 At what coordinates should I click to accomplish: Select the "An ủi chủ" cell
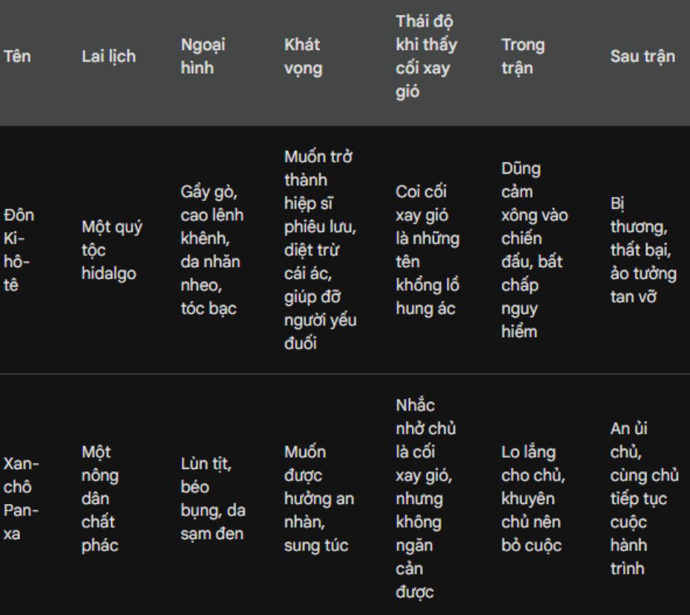[644, 498]
